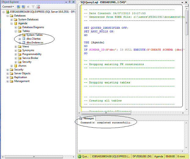The width and height of the screenshot is (190, 159).
Task: Click the System Databases folder icon
Action: pyautogui.click(x=16, y=20)
